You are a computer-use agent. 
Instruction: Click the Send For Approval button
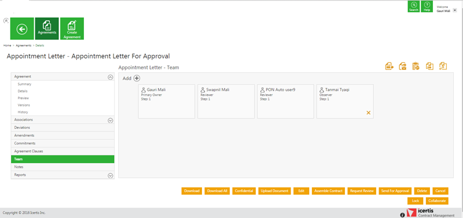[x=395, y=191]
